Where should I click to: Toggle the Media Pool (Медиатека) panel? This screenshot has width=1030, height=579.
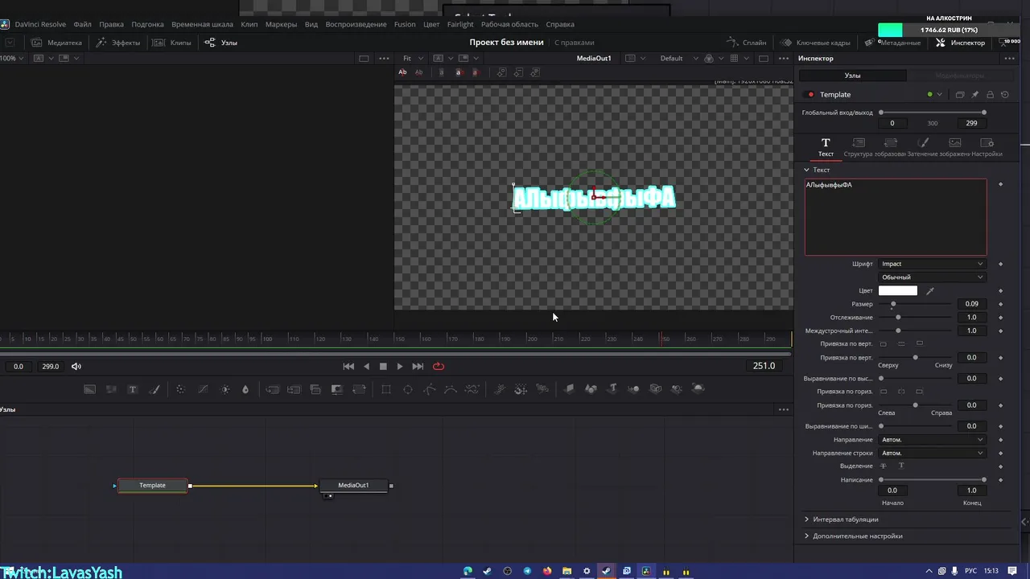(x=56, y=43)
